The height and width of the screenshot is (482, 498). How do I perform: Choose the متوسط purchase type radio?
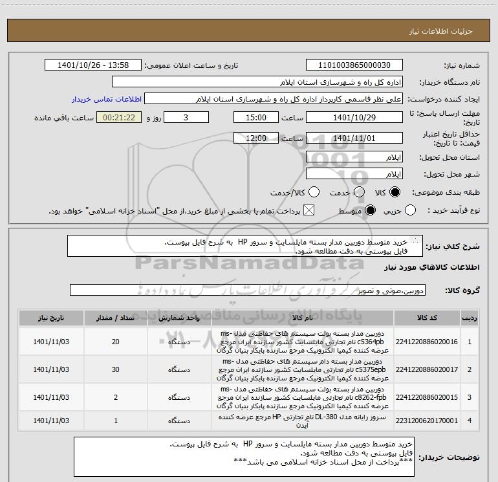pyautogui.click(x=370, y=210)
